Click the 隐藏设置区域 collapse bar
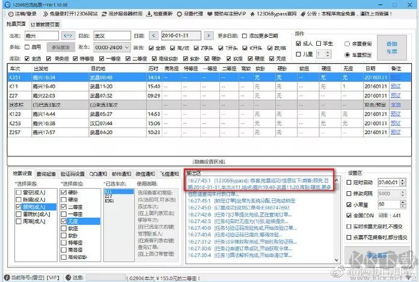The width and height of the screenshot is (419, 282). tap(209, 162)
